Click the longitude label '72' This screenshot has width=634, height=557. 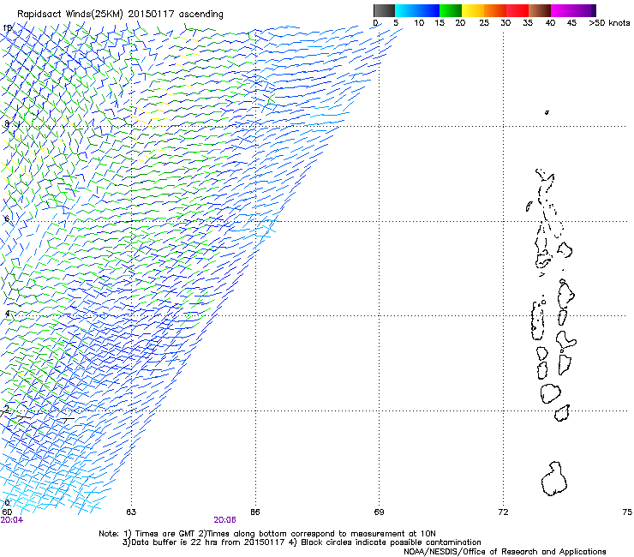[503, 512]
